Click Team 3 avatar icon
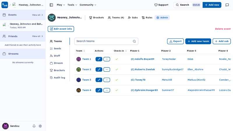Screen dimensions: 233x131 78,80
